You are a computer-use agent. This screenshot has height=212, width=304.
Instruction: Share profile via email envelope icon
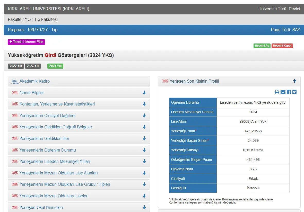[x=283, y=92]
